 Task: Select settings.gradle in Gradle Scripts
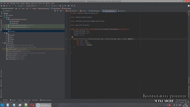tap(15, 57)
